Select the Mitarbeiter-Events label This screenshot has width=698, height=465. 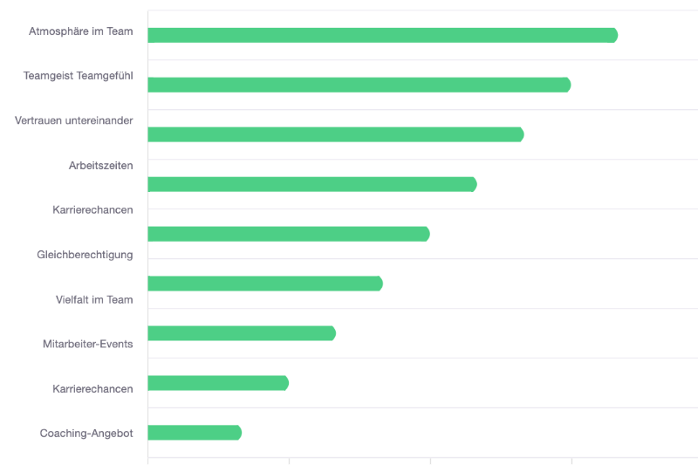click(88, 344)
